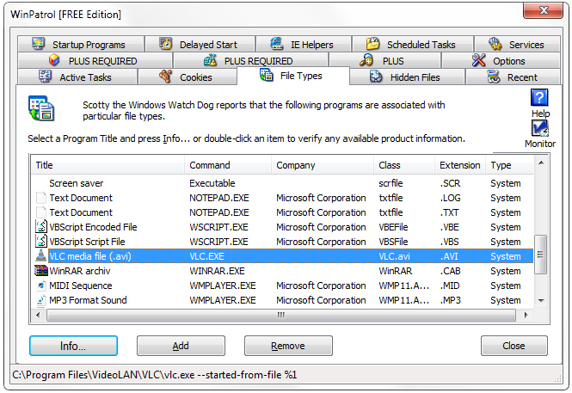Sort list by Command column header
The height and width of the screenshot is (393, 572).
coord(228,165)
